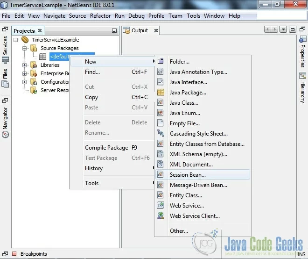Open the Refactor menu

click(100, 16)
